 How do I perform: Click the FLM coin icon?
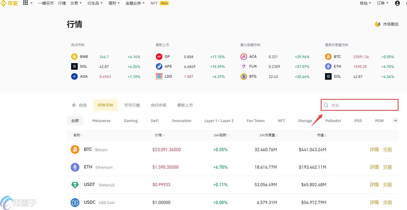244,66
